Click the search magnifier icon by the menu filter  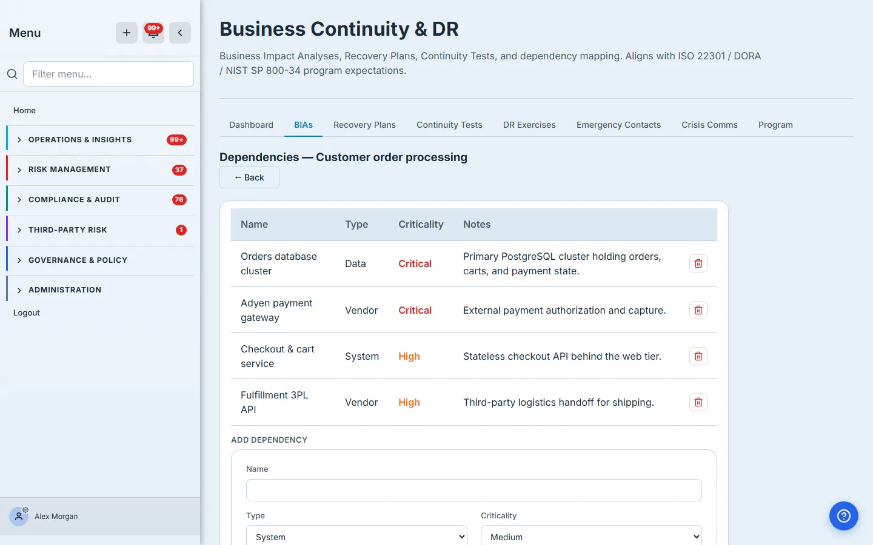[x=12, y=74]
